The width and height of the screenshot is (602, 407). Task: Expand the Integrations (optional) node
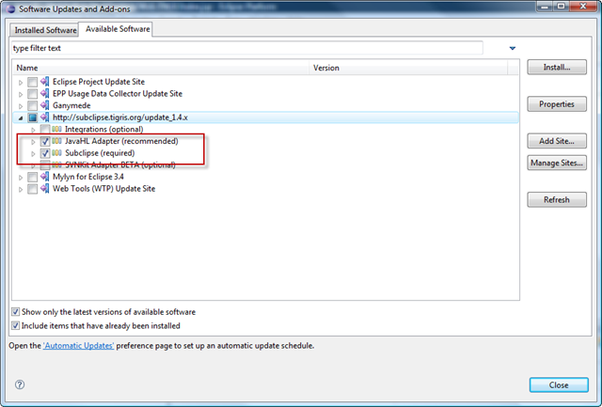(33, 130)
